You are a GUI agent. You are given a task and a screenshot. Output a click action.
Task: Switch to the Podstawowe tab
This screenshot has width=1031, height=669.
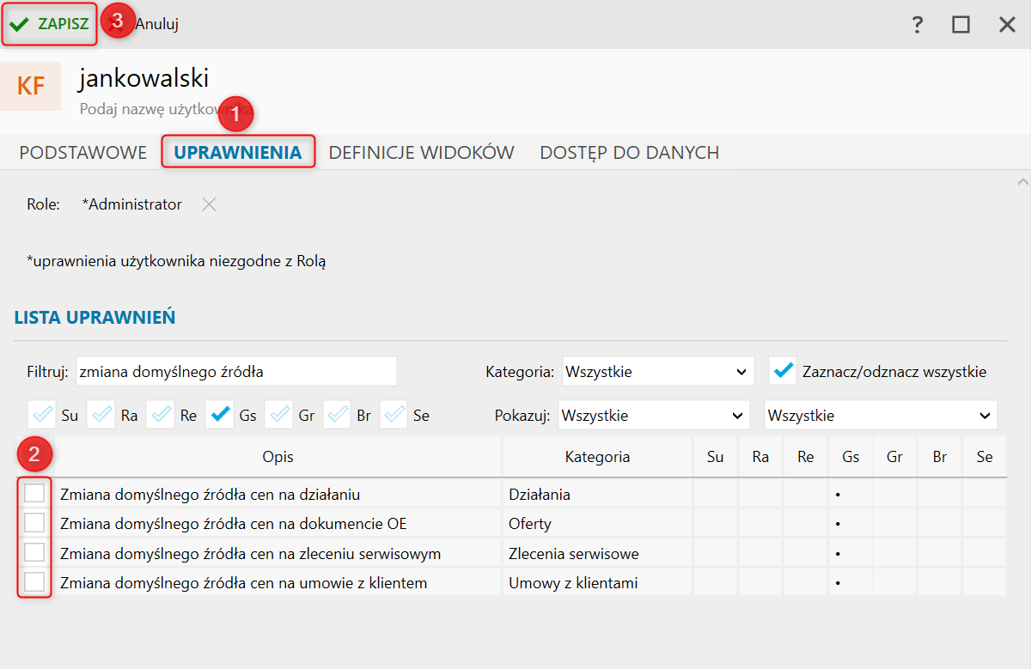pos(83,153)
